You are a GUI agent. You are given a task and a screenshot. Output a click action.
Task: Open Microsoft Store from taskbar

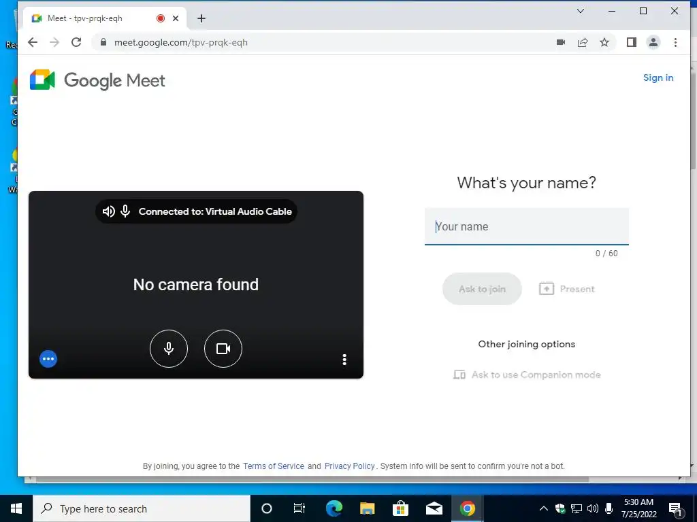click(x=400, y=508)
